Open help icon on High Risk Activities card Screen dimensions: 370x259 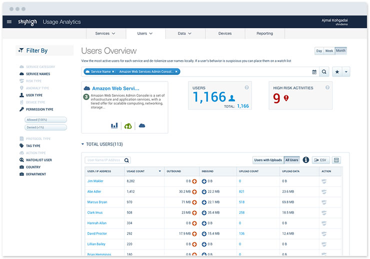tap(327, 87)
